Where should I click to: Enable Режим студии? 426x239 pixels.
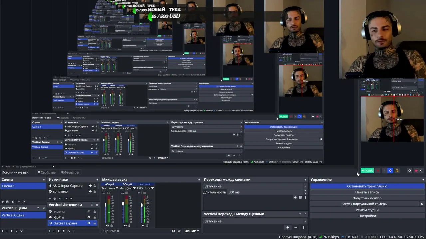tap(367, 210)
